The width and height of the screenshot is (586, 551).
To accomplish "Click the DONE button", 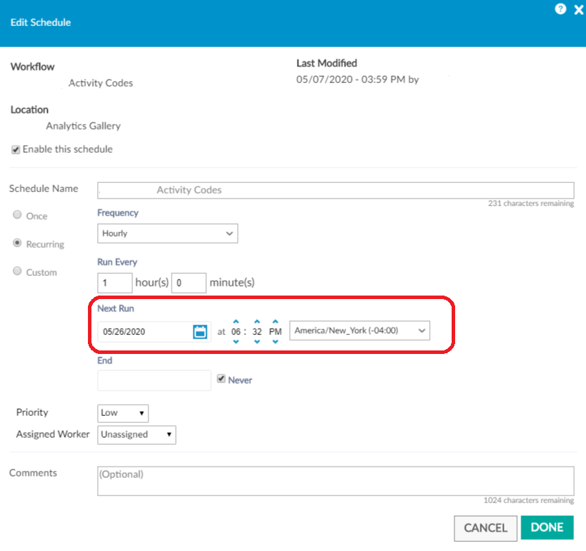I will point(547,528).
